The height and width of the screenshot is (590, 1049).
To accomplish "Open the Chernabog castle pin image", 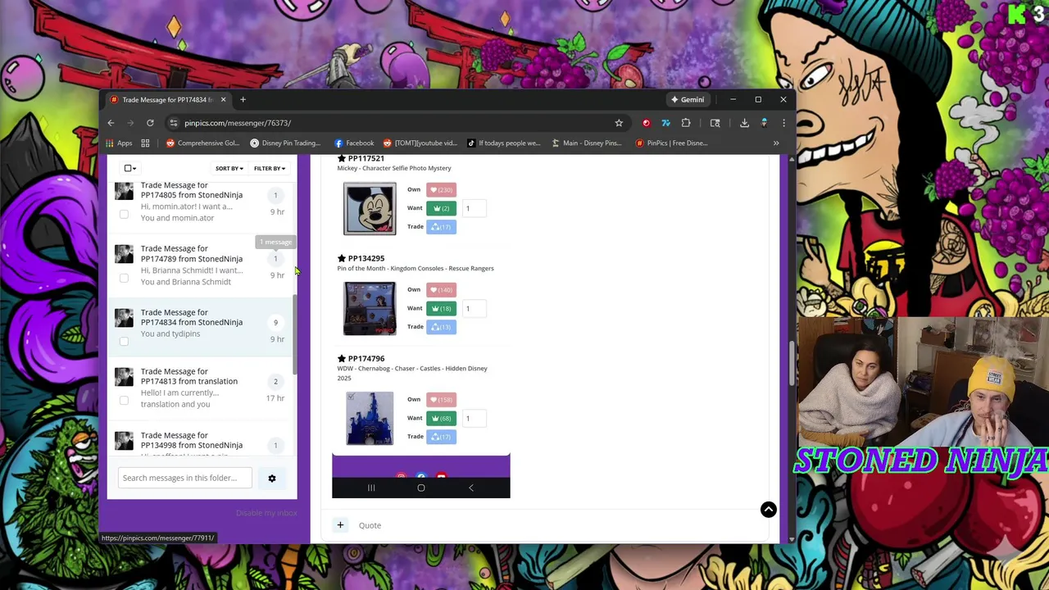I will click(370, 419).
